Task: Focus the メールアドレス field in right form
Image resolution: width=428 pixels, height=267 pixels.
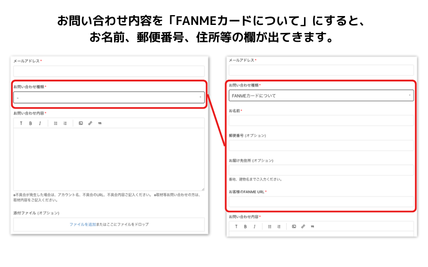Action: [x=321, y=70]
